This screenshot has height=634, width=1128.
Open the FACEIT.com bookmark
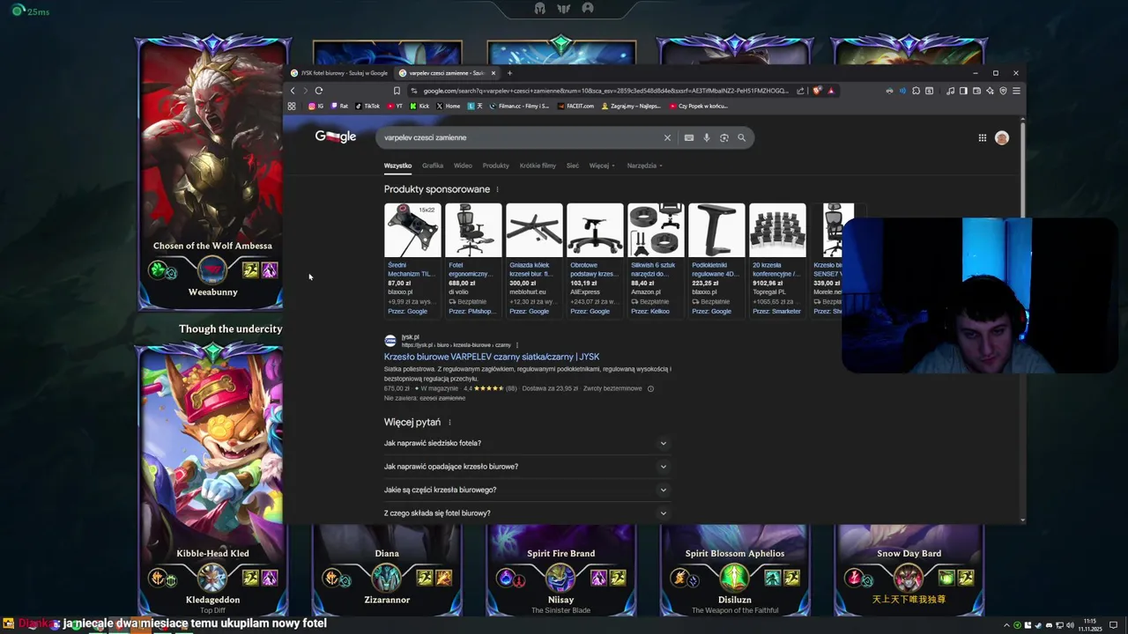576,106
